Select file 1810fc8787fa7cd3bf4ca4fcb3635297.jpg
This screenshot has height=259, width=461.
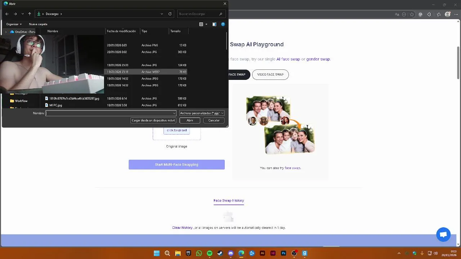74,99
